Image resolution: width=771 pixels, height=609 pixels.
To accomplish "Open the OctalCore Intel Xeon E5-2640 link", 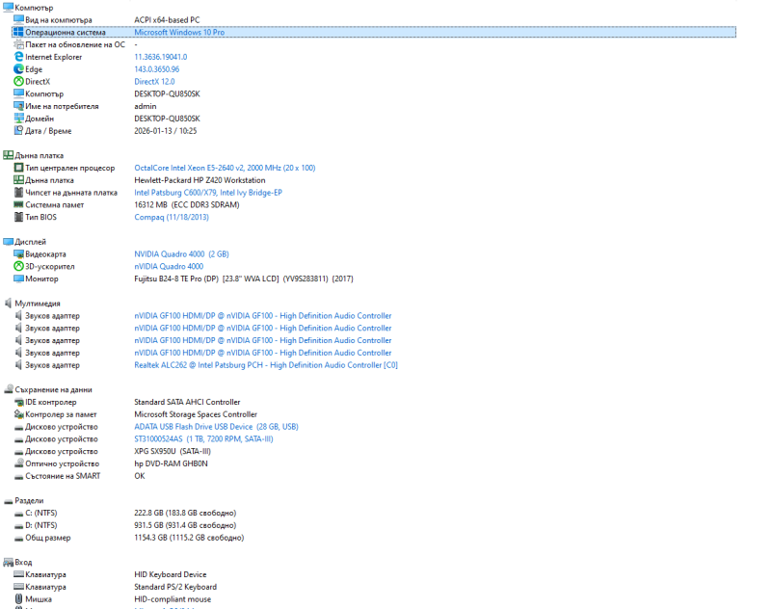I will tap(225, 168).
